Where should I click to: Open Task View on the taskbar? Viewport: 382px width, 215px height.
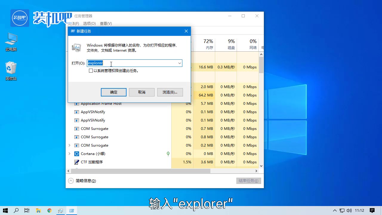27,211
